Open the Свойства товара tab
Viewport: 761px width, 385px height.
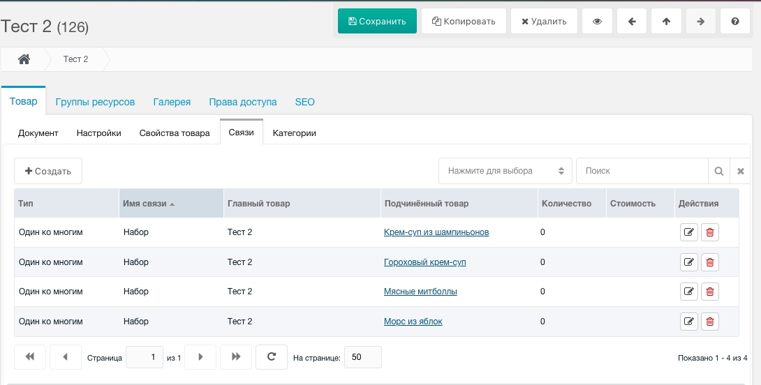tap(175, 133)
